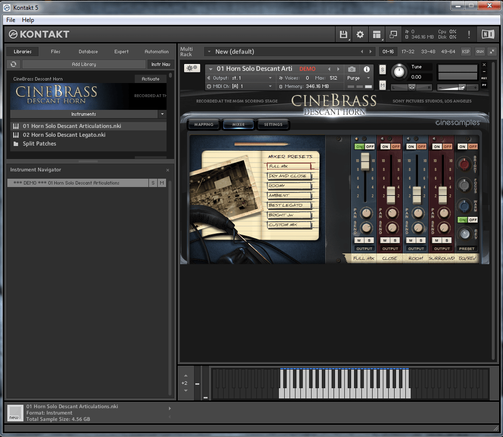Open Kontakt options gear icon
The height and width of the screenshot is (437, 503).
360,34
